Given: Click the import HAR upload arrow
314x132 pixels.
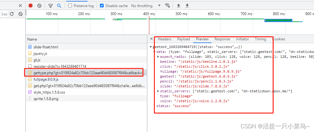Looking at the screenshot, I should [179, 6].
